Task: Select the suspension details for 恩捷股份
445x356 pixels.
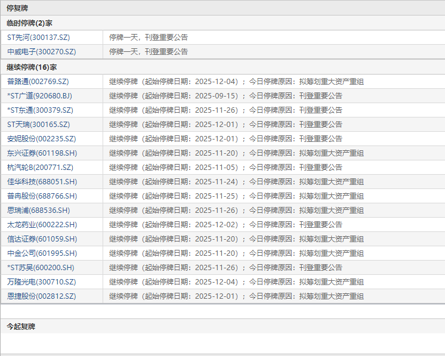Action: [236, 296]
